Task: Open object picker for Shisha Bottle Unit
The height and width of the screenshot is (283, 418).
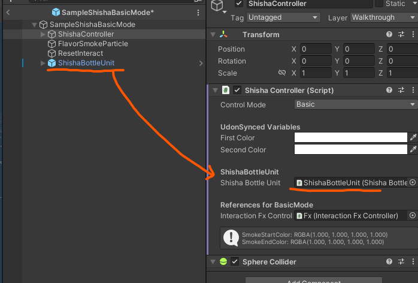Action: pyautogui.click(x=413, y=182)
